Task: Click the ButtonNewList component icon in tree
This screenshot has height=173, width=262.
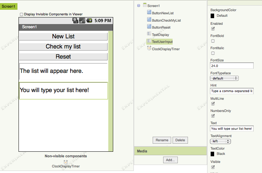Action: (x=149, y=13)
